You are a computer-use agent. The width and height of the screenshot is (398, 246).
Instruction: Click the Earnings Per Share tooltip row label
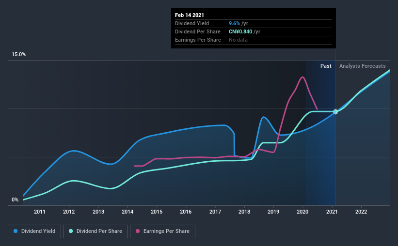(198, 40)
